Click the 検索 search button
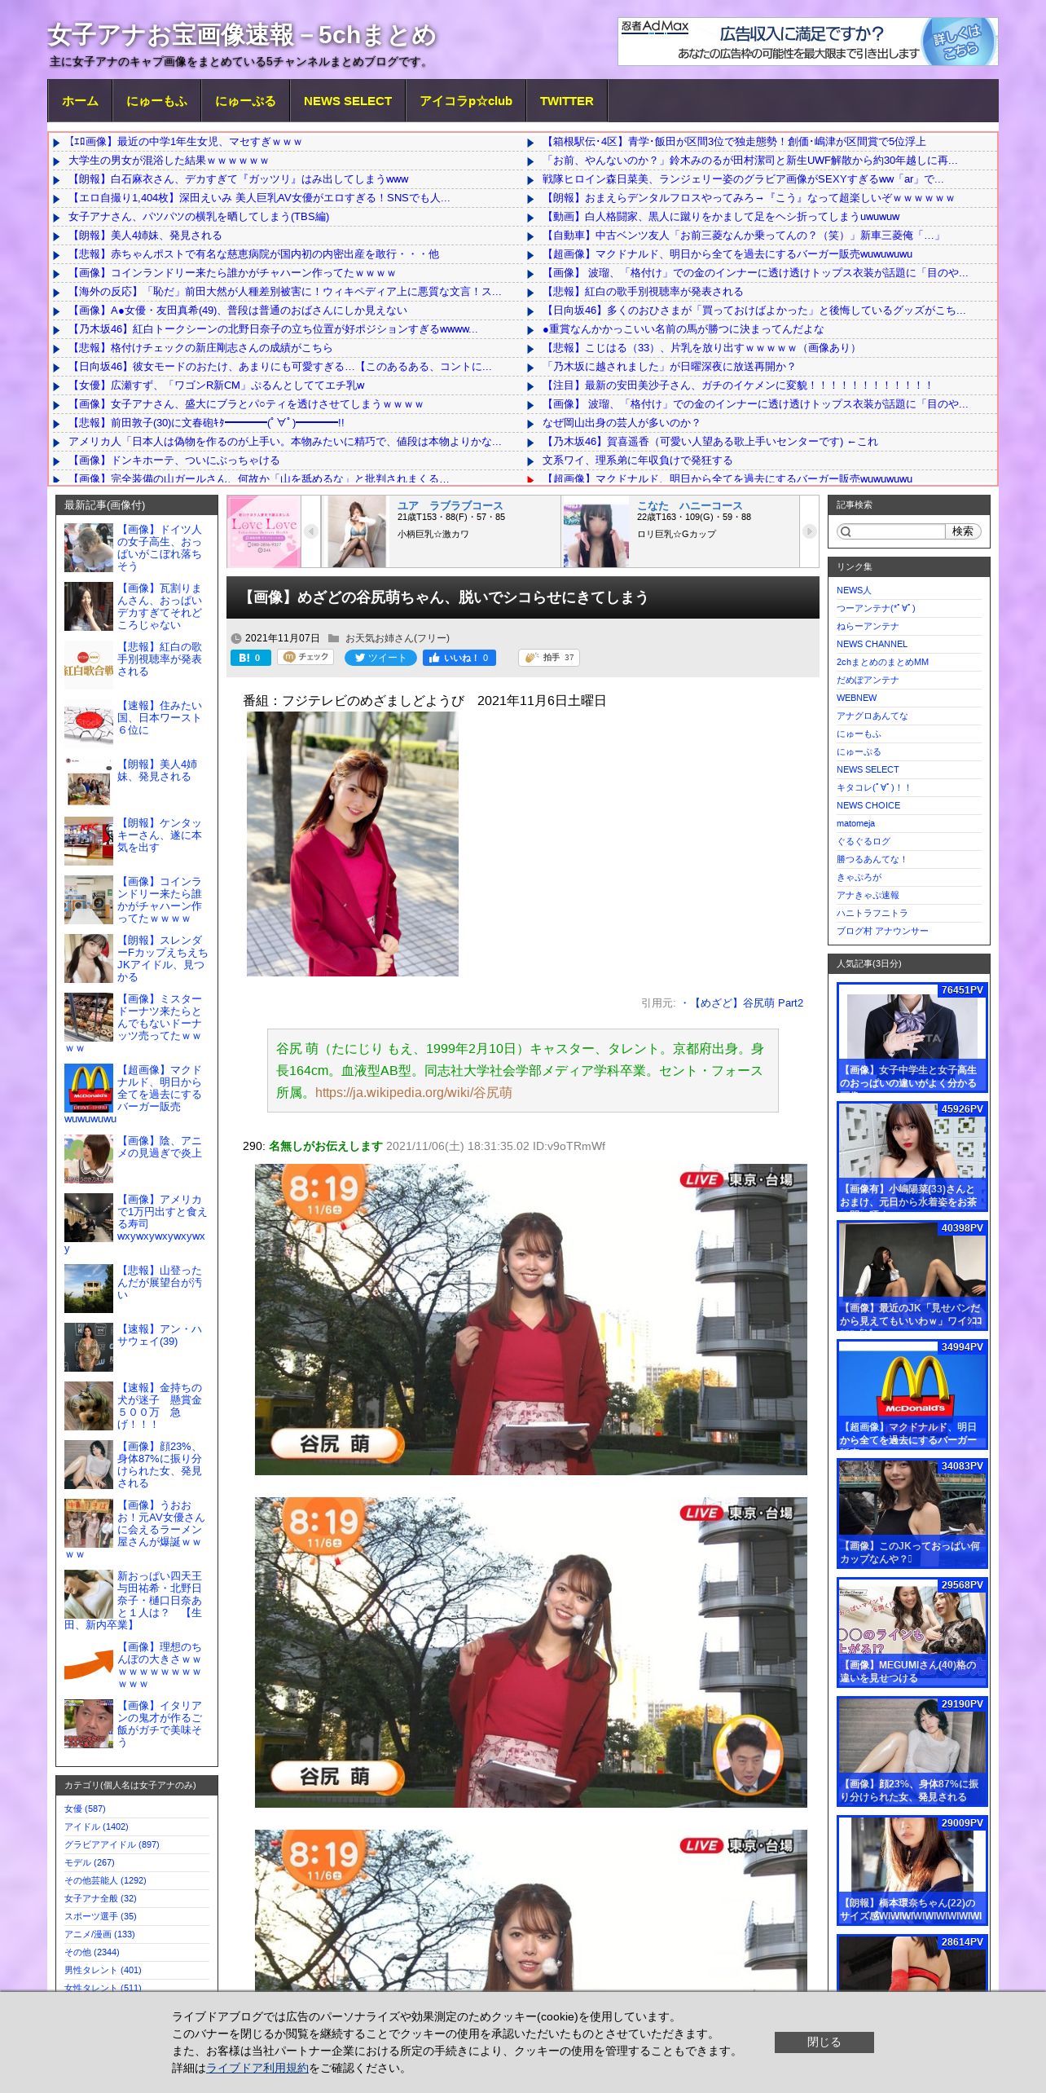 963,531
